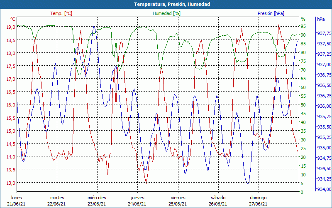Click the jueves 24/06/21 date label
This screenshot has width=332, height=208.
[x=137, y=201]
